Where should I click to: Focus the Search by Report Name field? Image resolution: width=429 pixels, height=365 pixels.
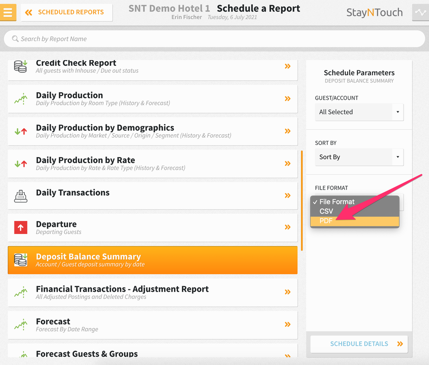214,39
